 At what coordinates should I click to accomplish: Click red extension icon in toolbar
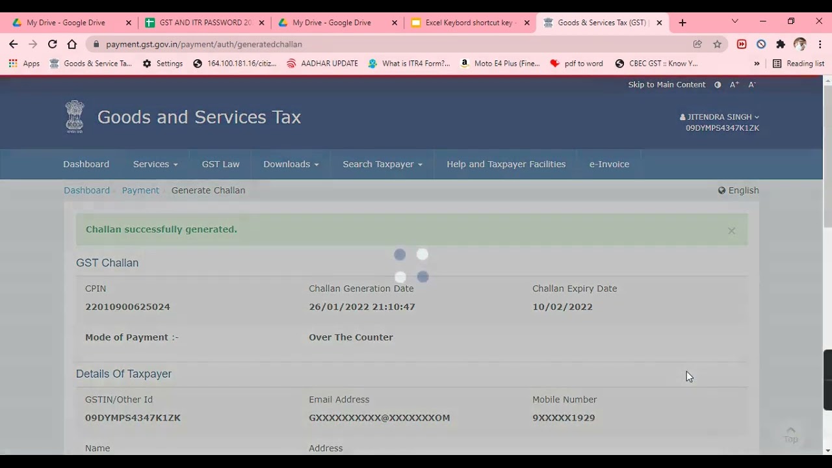click(742, 44)
